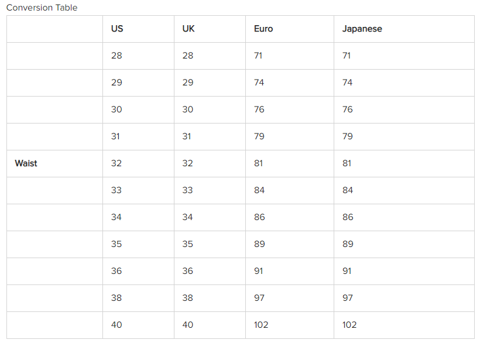Click Euro size 86 cell
The image size is (480, 343).
259,217
